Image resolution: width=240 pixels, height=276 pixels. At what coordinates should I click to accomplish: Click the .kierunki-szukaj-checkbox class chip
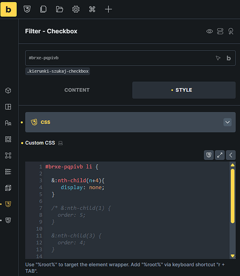(x=58, y=71)
